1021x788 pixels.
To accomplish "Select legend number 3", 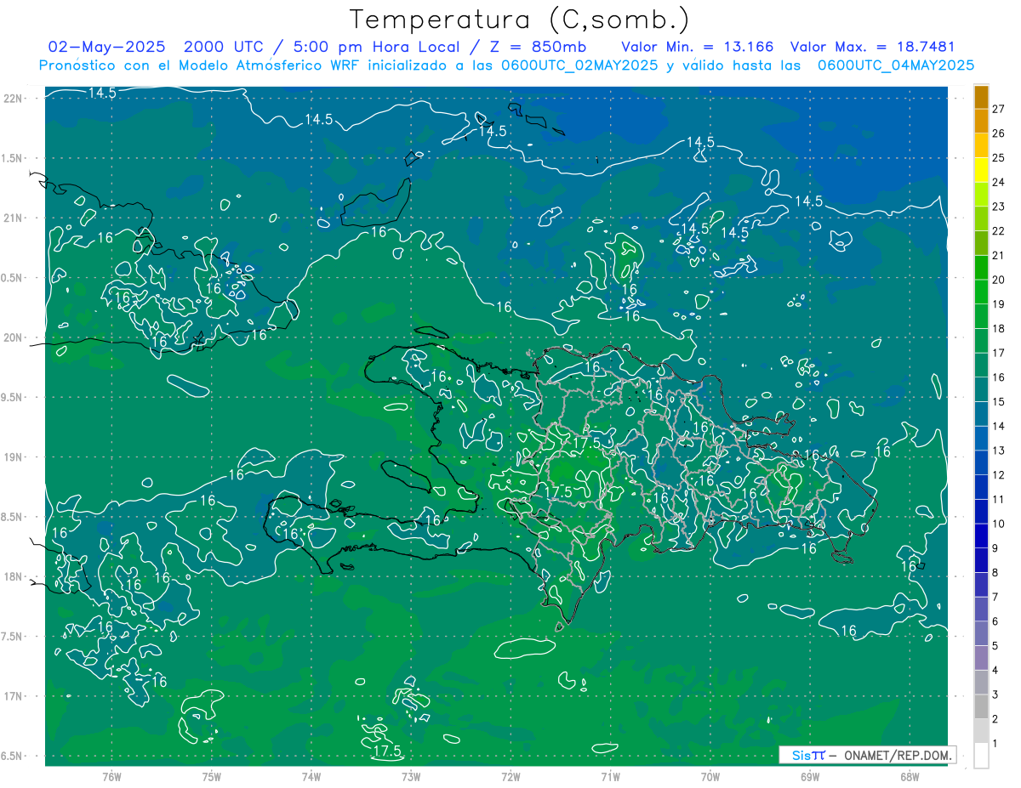I will tap(995, 694).
